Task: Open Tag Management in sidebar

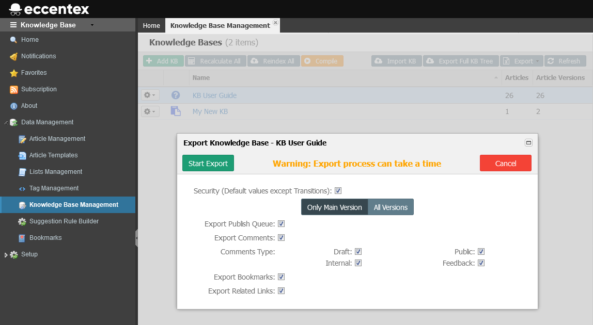Action: click(54, 188)
